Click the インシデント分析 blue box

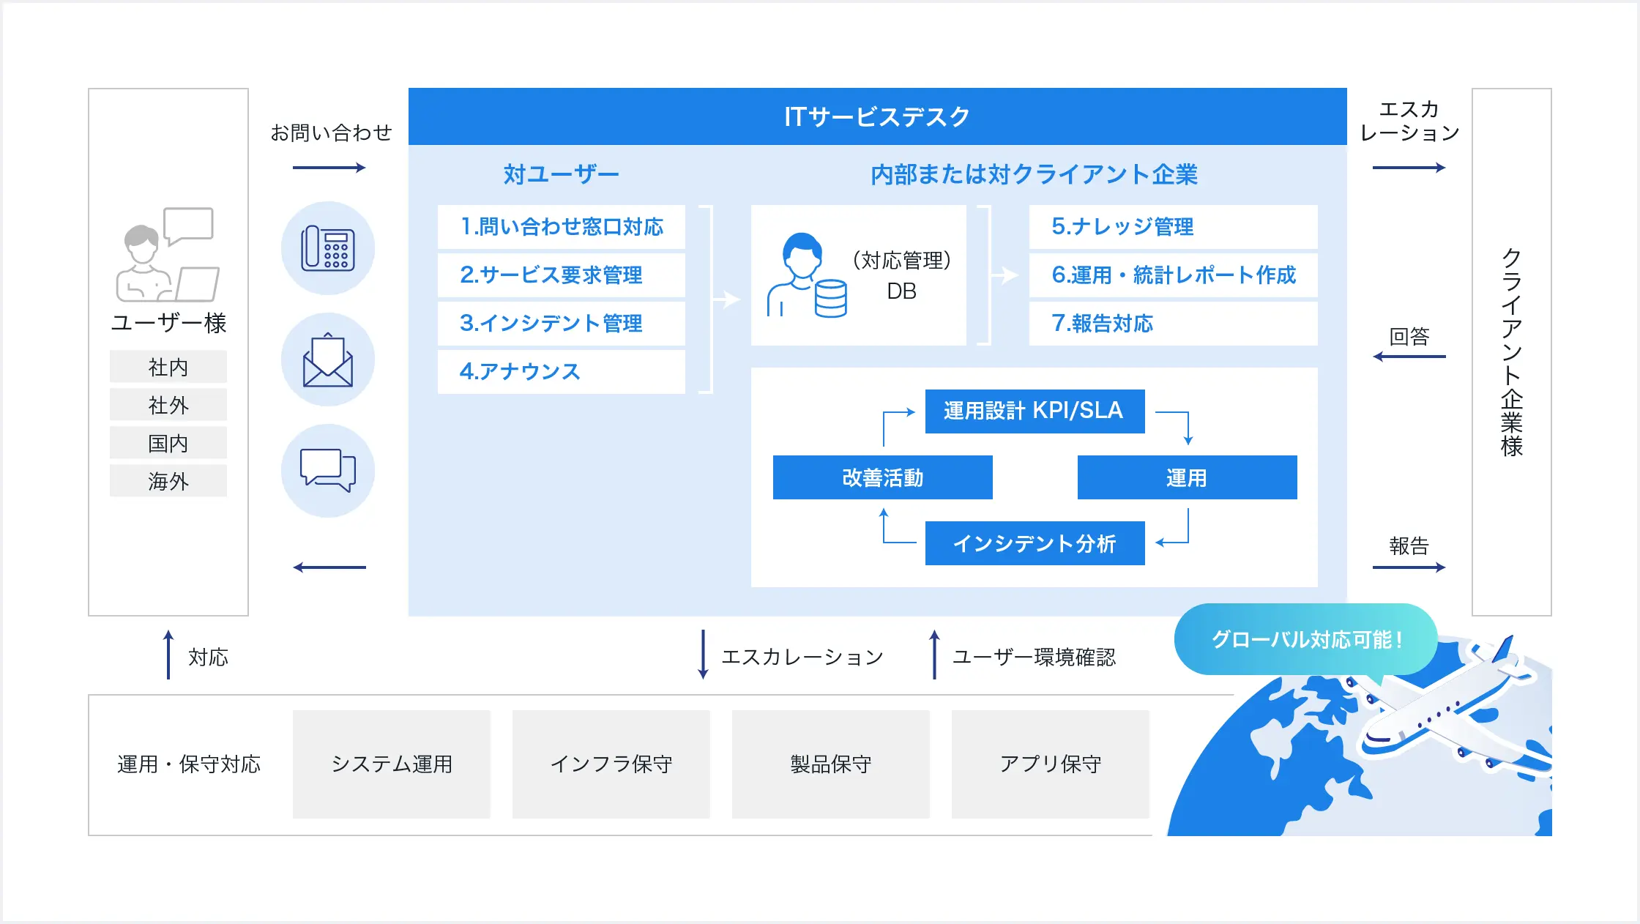point(1035,543)
